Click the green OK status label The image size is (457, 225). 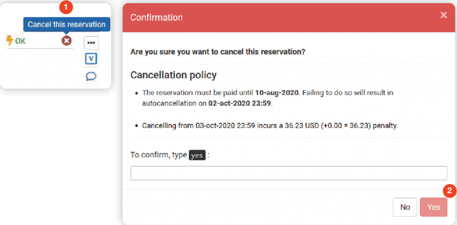pos(21,41)
